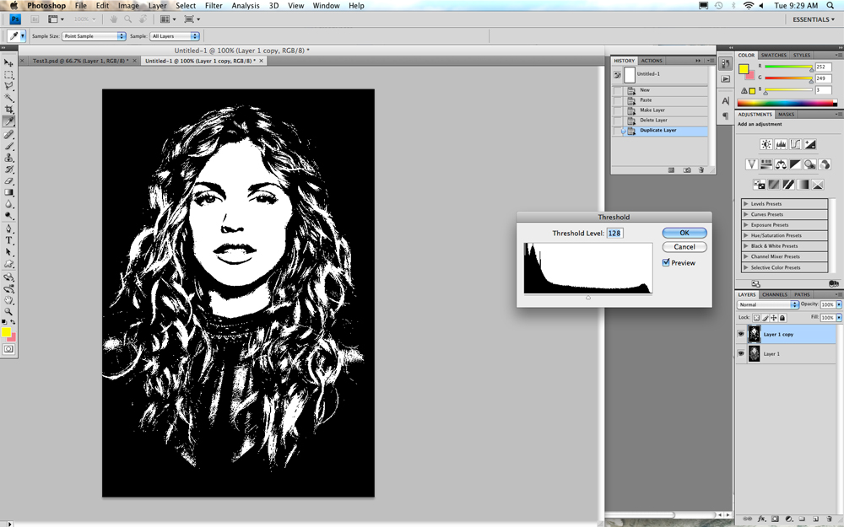
Task: Toggle lock all
Action: (x=782, y=318)
